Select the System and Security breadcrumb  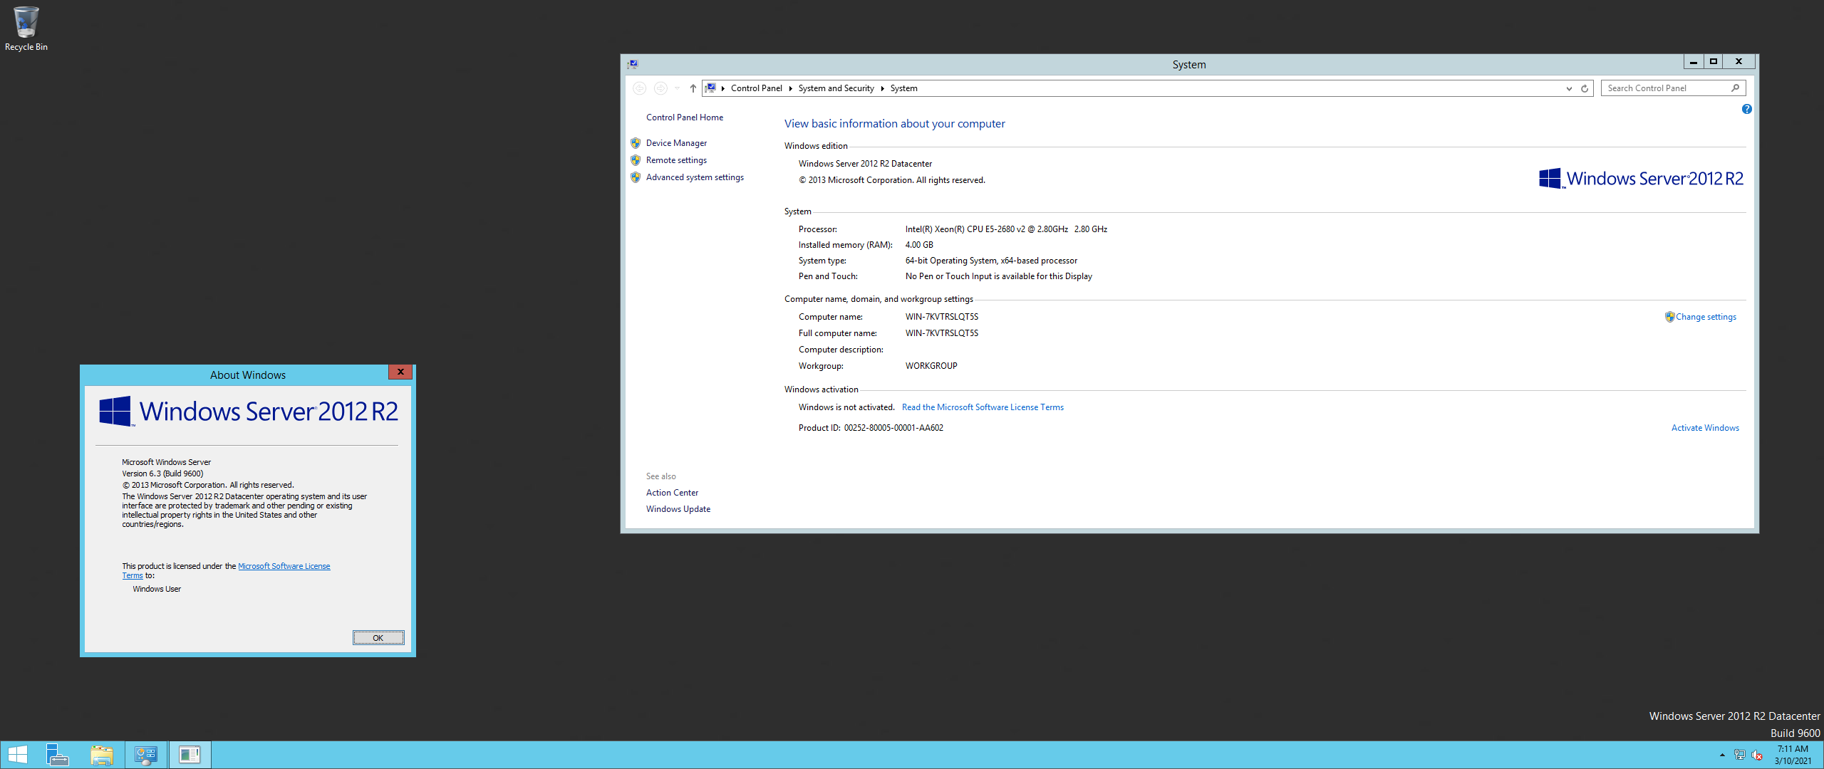pyautogui.click(x=836, y=88)
